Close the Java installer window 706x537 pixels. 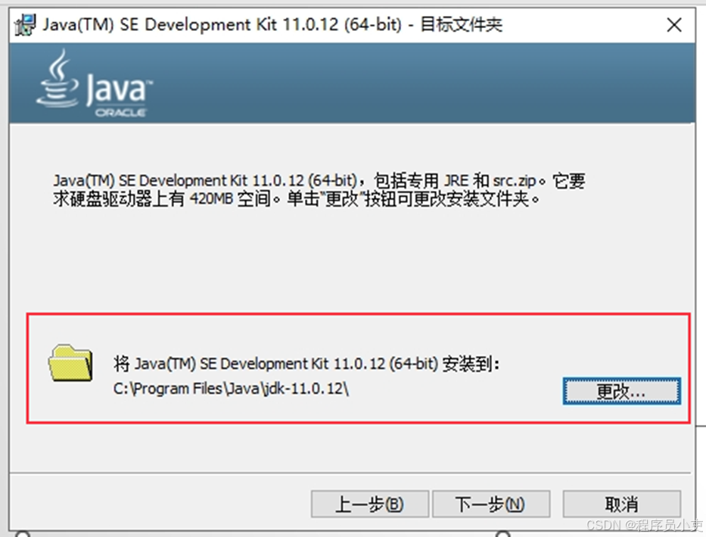coord(674,25)
